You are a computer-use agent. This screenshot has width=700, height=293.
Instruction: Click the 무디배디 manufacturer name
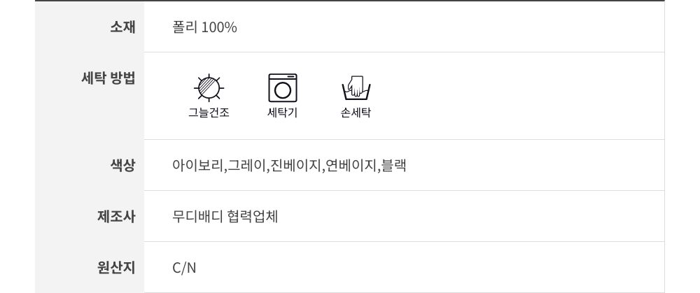coord(196,216)
